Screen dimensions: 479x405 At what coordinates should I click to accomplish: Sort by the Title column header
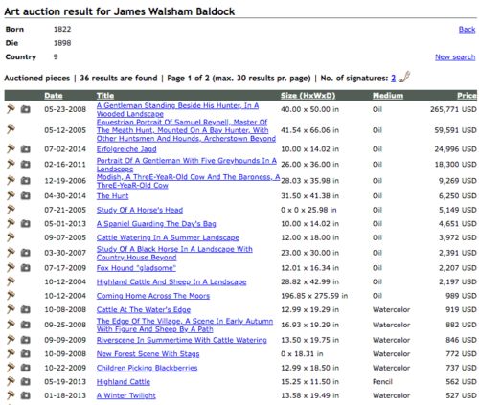[x=105, y=96]
